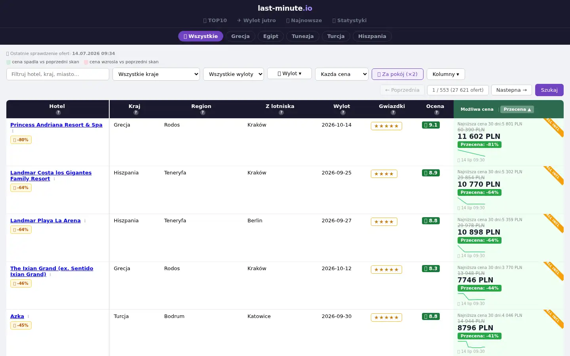Image resolution: width=570 pixels, height=356 pixels.
Task: Select the Egipt filter tab
Action: pyautogui.click(x=271, y=36)
